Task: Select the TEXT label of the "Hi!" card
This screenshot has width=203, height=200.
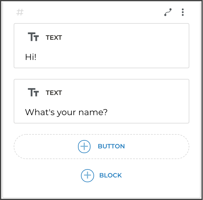Action: 54,38
